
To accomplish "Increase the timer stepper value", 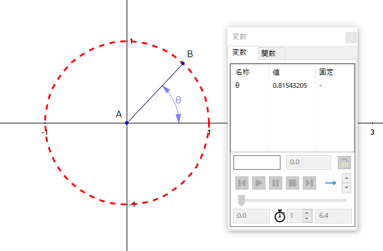I will click(307, 212).
